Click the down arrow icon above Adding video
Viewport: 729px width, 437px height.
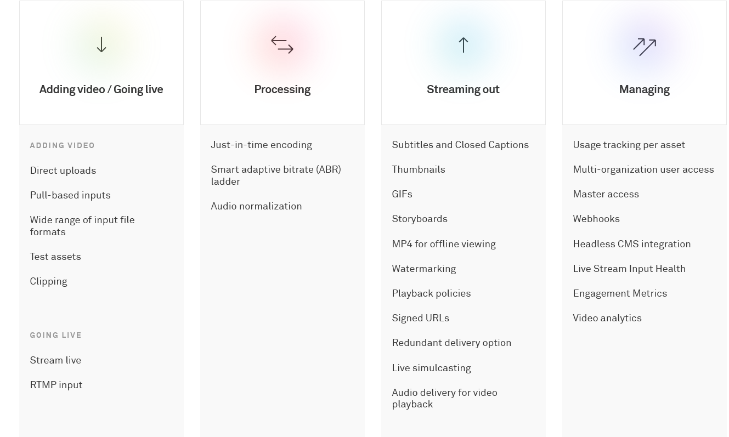pos(101,44)
